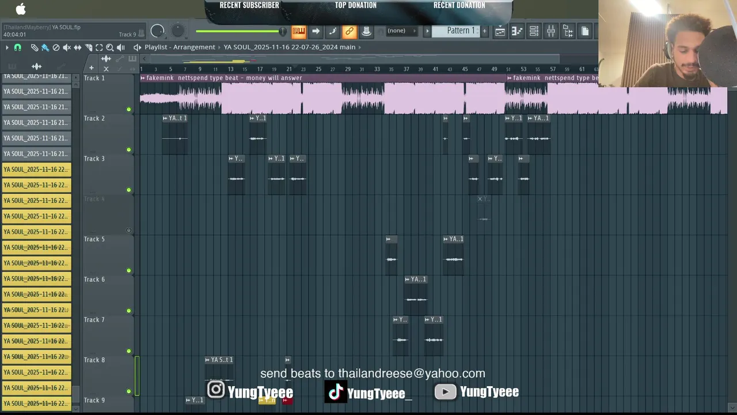
Task: Select the Track 1 header label
Action: tap(94, 78)
